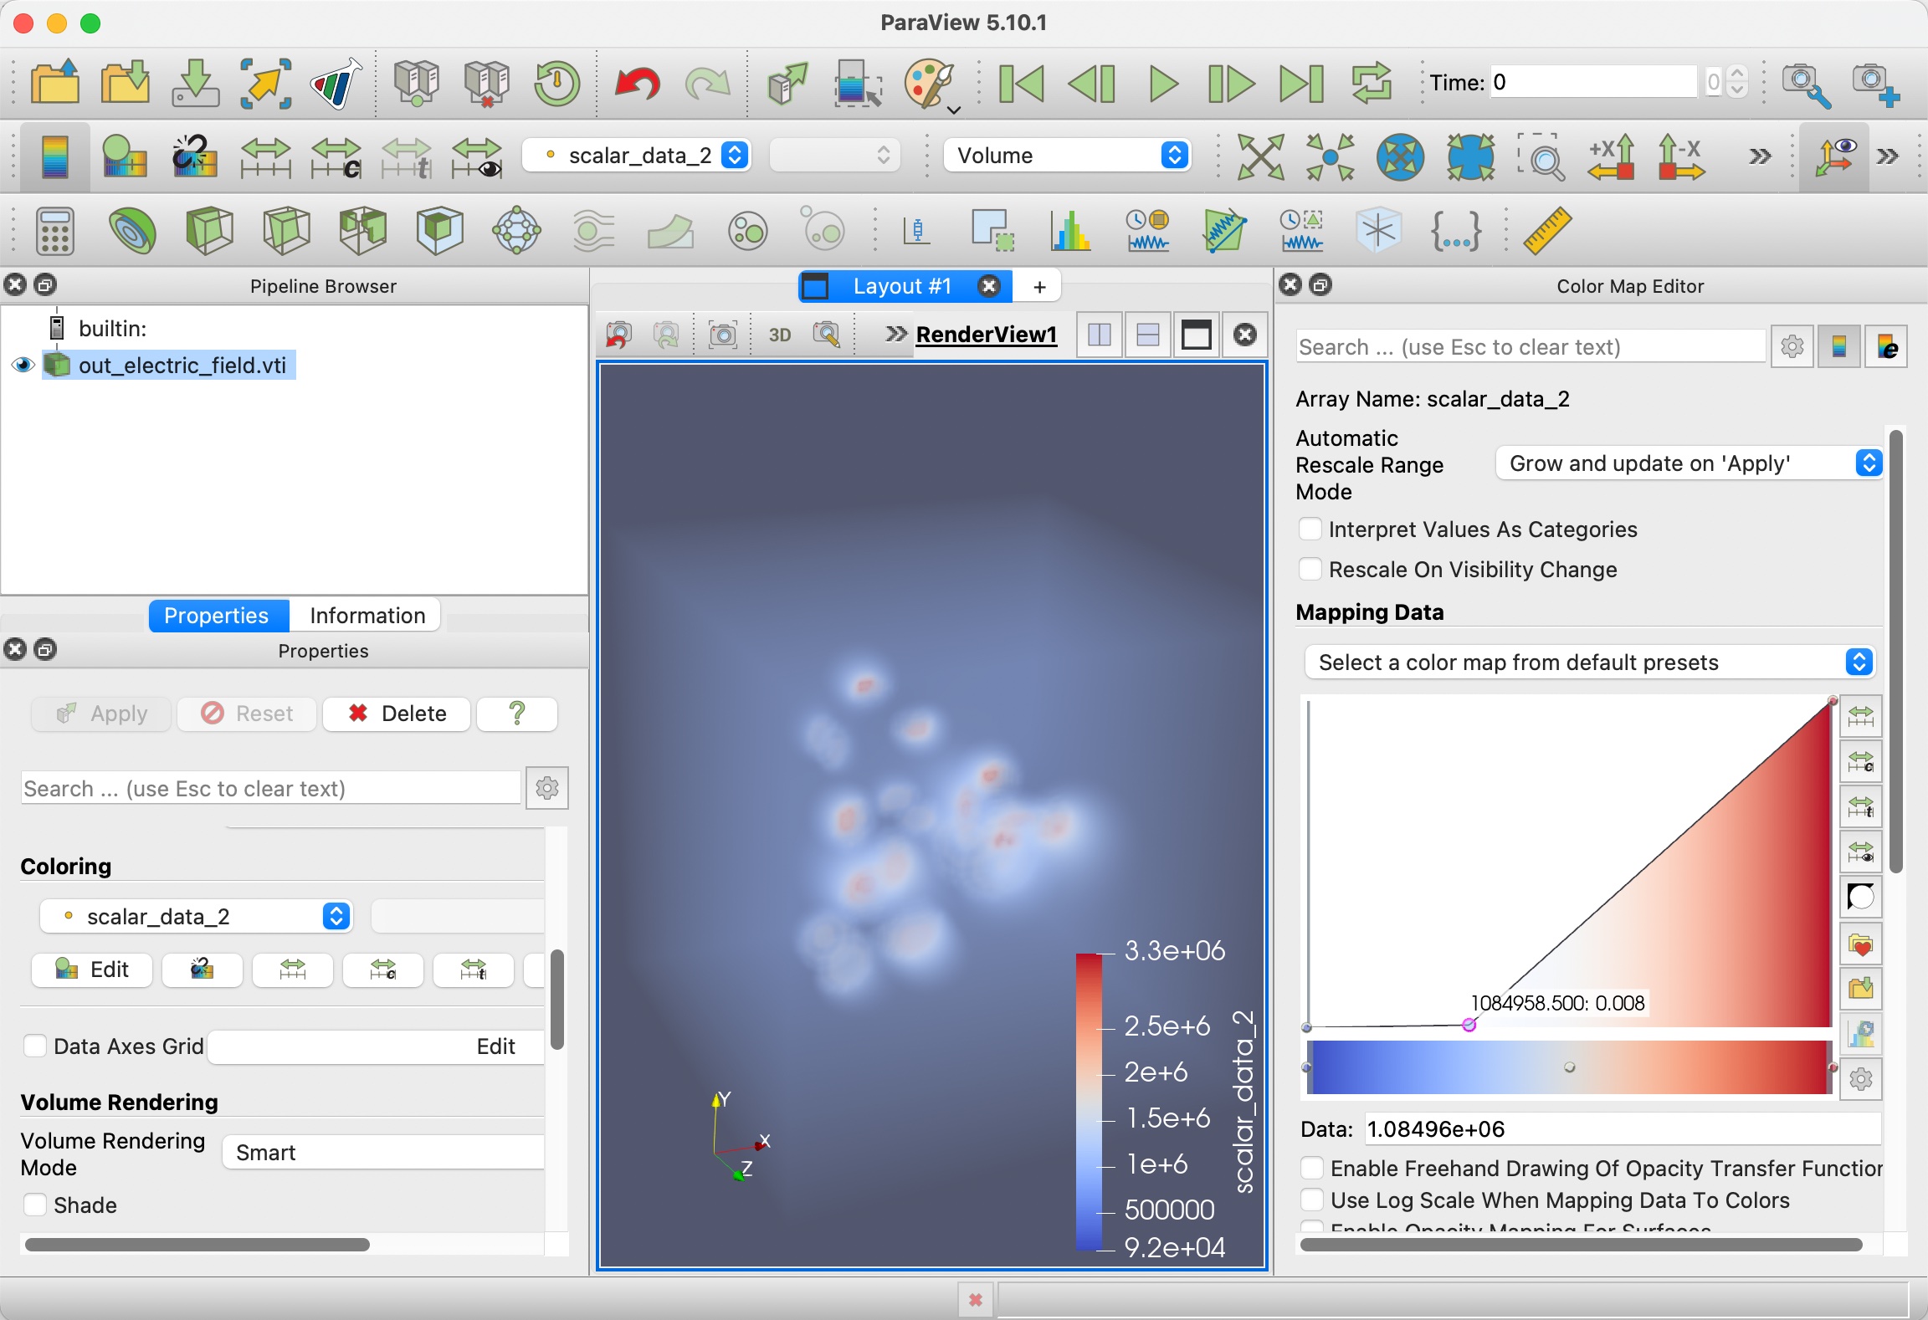The width and height of the screenshot is (1928, 1320).
Task: Click the Delete button
Action: click(397, 714)
